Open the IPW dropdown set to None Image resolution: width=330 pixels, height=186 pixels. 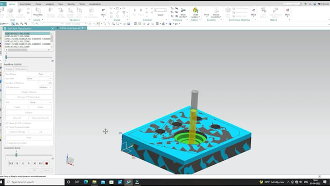(40, 102)
